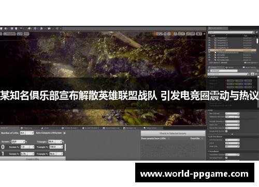Click the Build toolbar icon
This screenshot has height=187, width=259.
click(41, 28)
